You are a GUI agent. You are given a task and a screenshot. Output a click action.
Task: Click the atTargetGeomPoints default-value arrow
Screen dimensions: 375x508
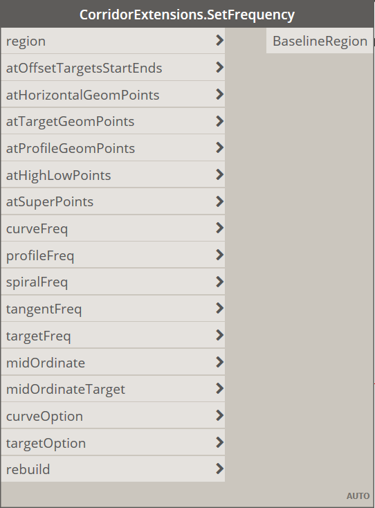coord(219,121)
